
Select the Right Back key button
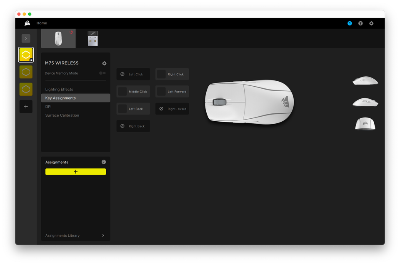133,126
